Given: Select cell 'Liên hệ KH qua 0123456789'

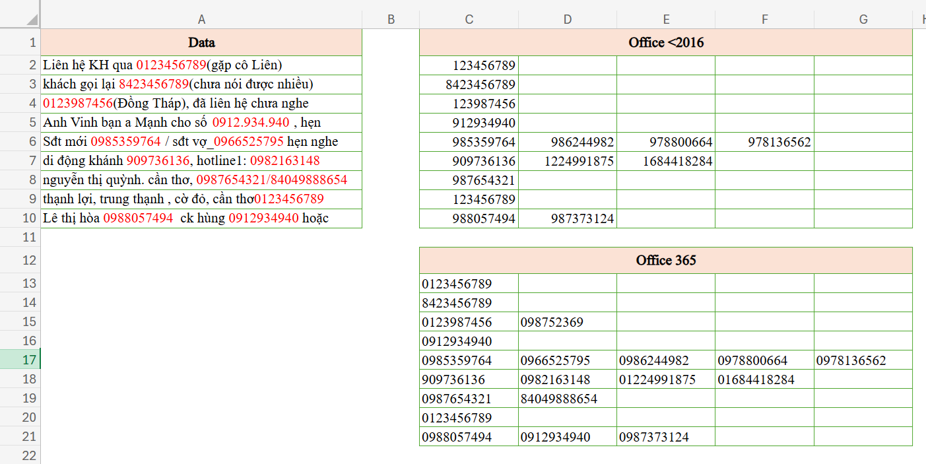Looking at the screenshot, I should pyautogui.click(x=201, y=65).
